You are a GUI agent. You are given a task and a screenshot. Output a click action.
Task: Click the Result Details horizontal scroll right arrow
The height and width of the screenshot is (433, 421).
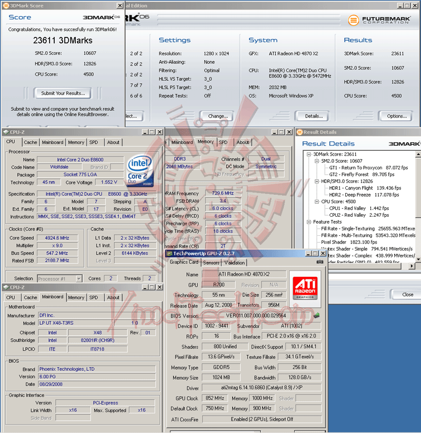412,266
